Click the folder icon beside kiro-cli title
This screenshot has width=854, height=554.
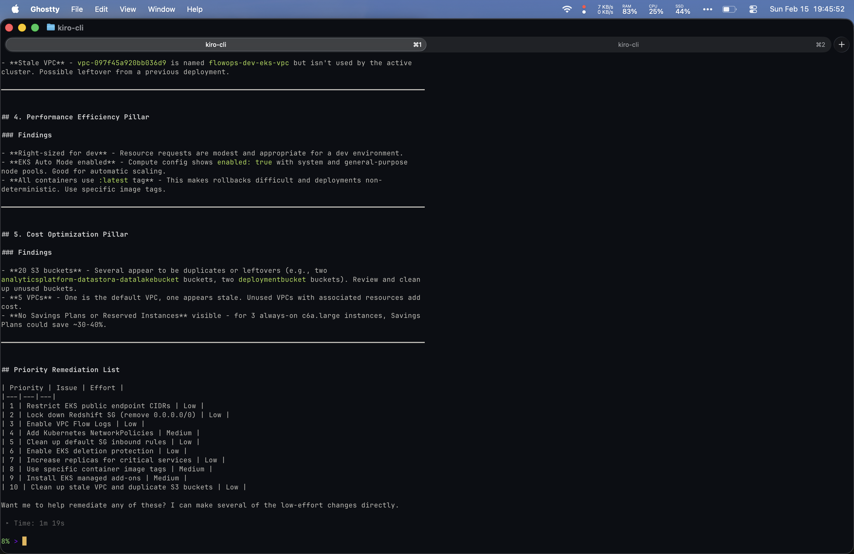coord(50,28)
